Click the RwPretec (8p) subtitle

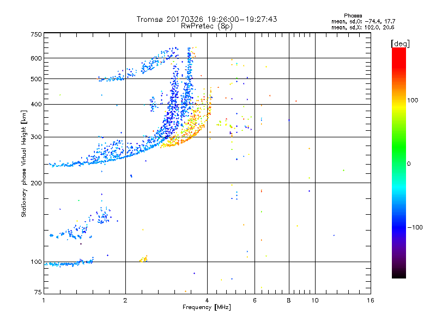[x=207, y=26]
